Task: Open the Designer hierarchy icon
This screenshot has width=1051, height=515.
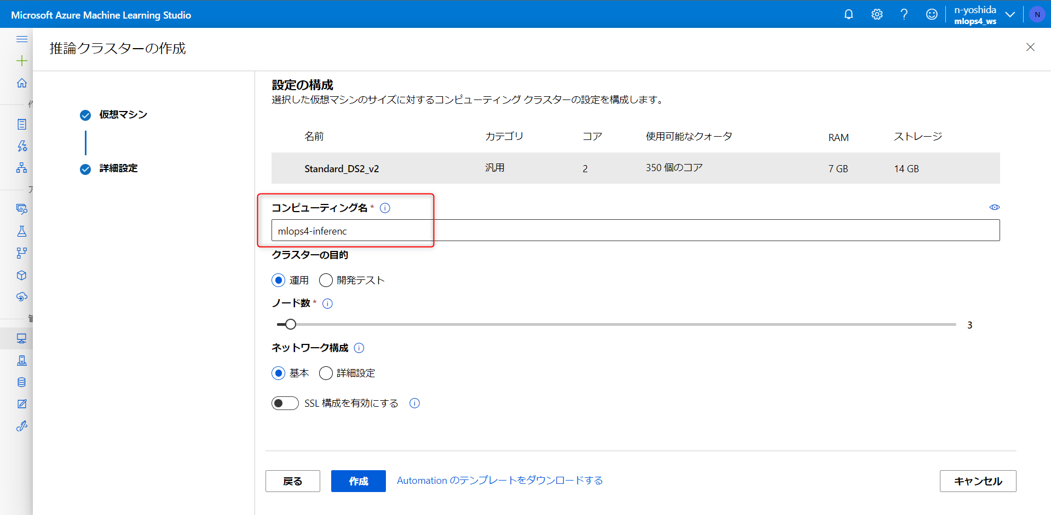Action: (x=22, y=168)
